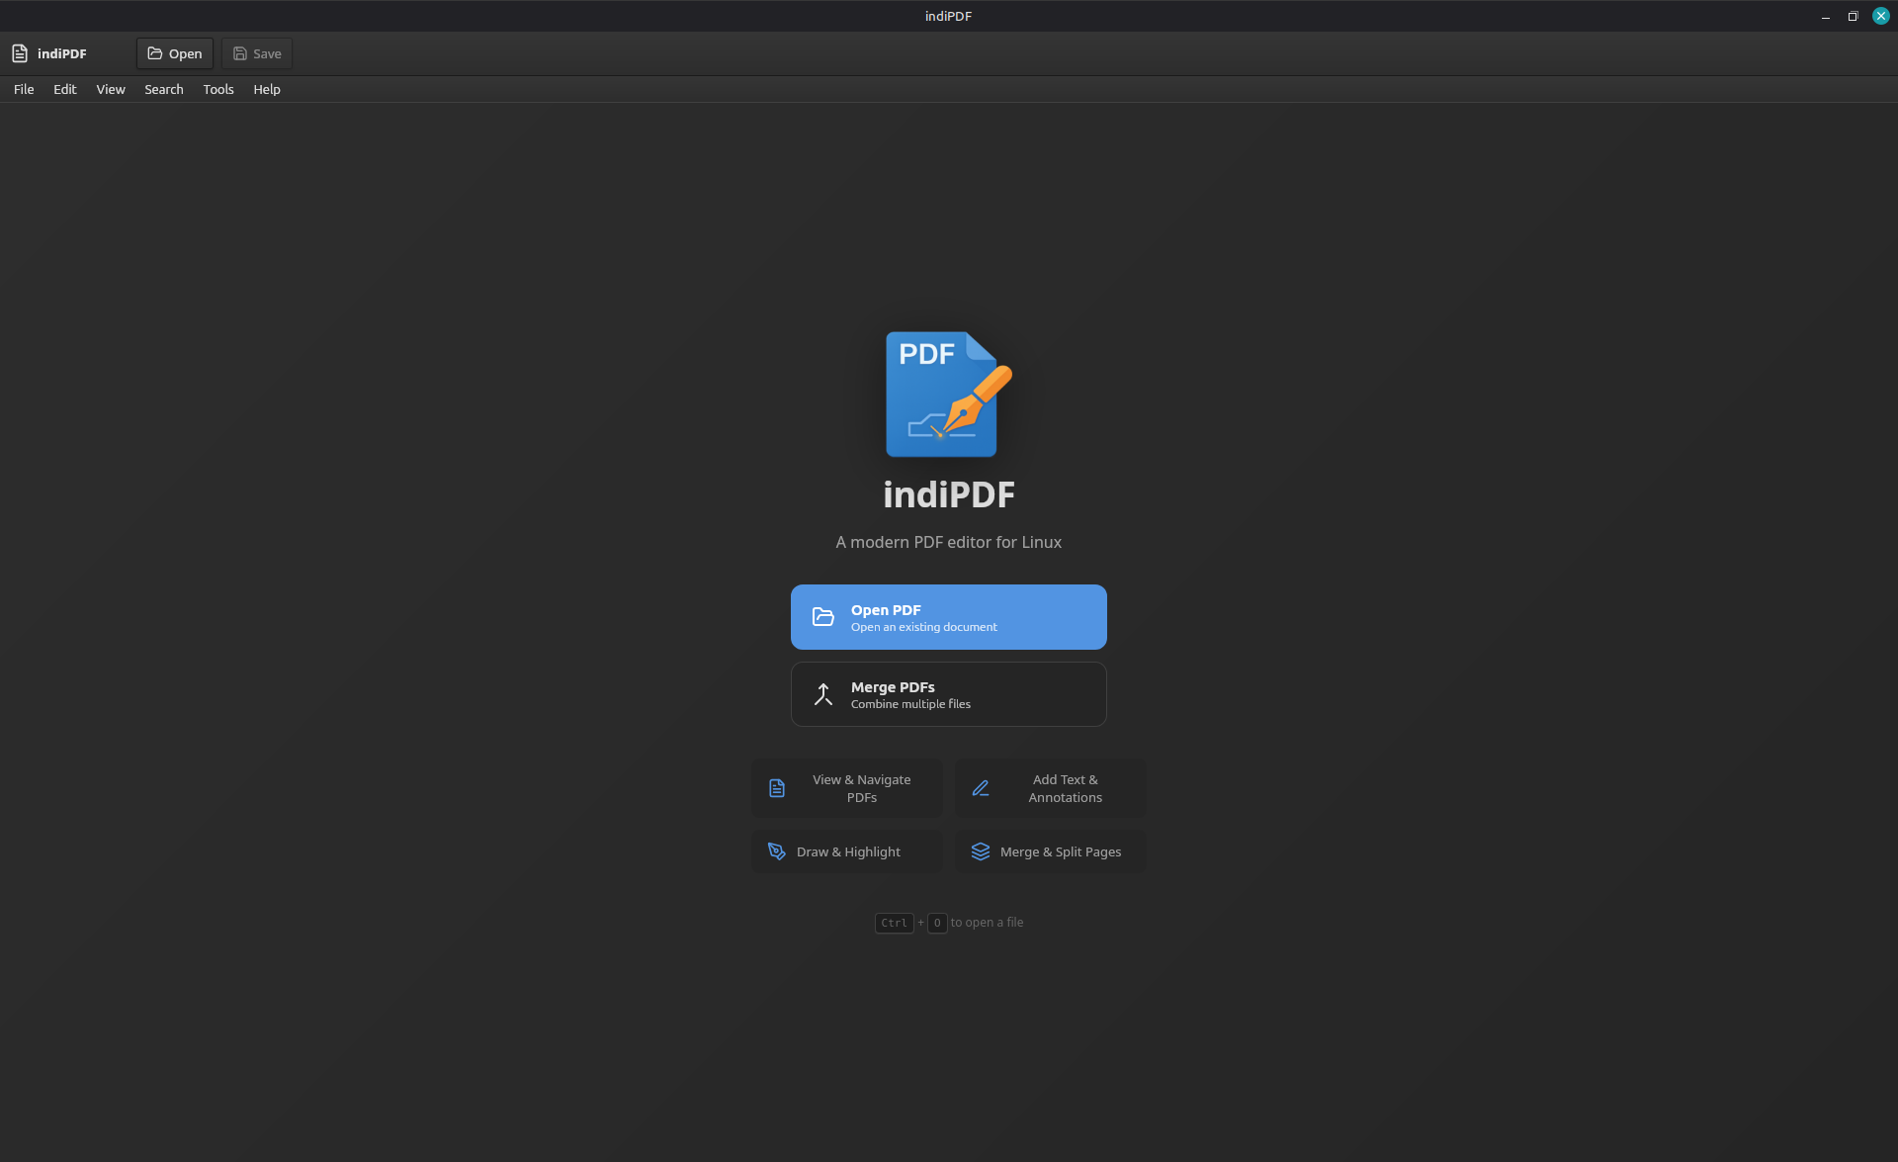Viewport: 1898px width, 1162px height.
Task: Click the Open button in the header bar
Action: 174,53
